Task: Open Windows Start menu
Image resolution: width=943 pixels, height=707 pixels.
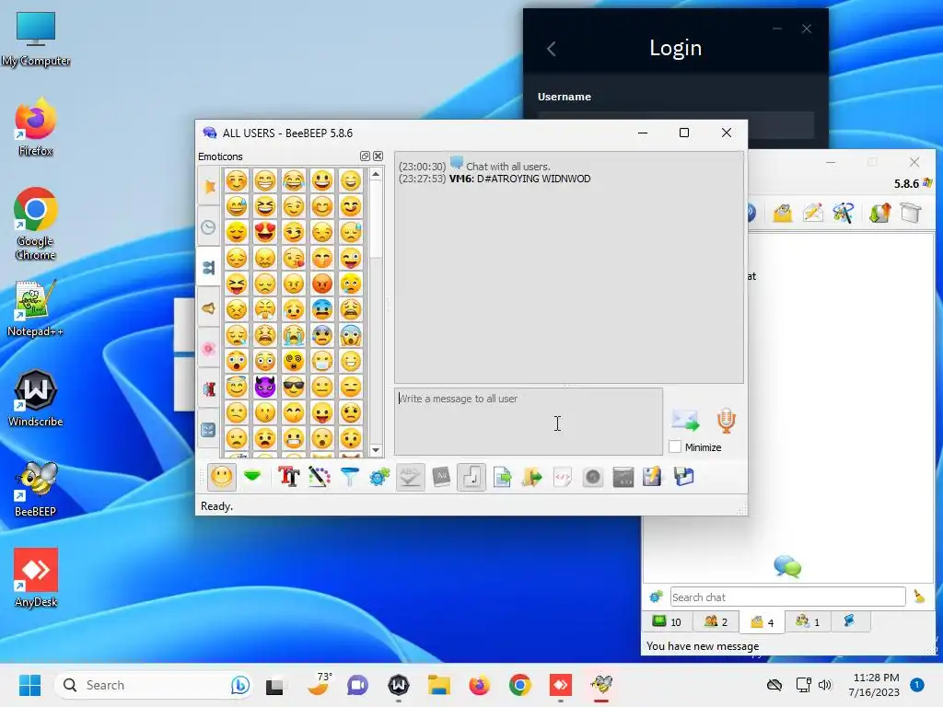Action: (29, 685)
